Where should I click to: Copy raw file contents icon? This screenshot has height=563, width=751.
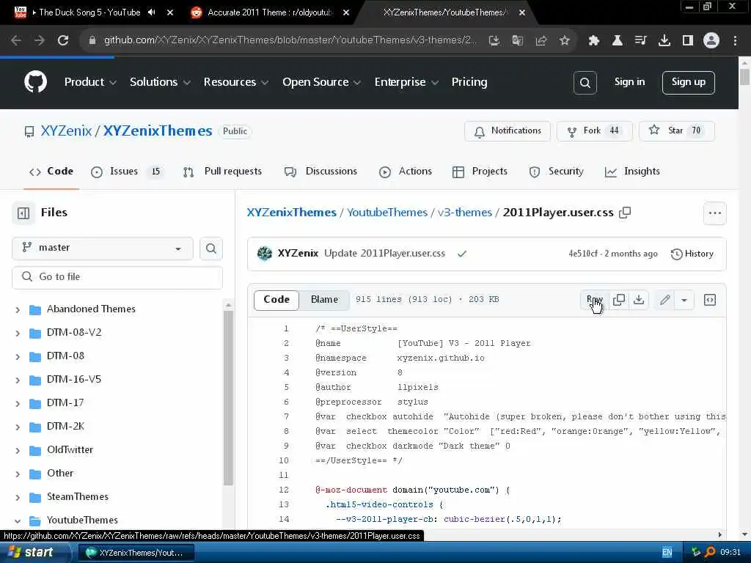(619, 300)
